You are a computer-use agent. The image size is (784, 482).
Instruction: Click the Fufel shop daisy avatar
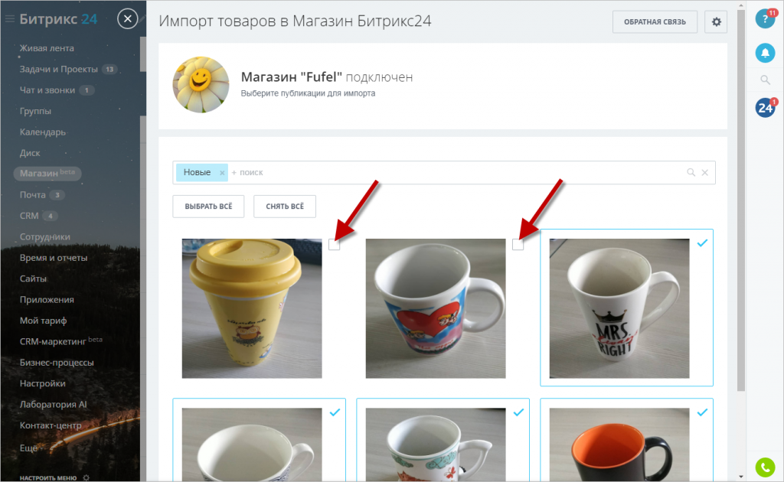tap(201, 85)
